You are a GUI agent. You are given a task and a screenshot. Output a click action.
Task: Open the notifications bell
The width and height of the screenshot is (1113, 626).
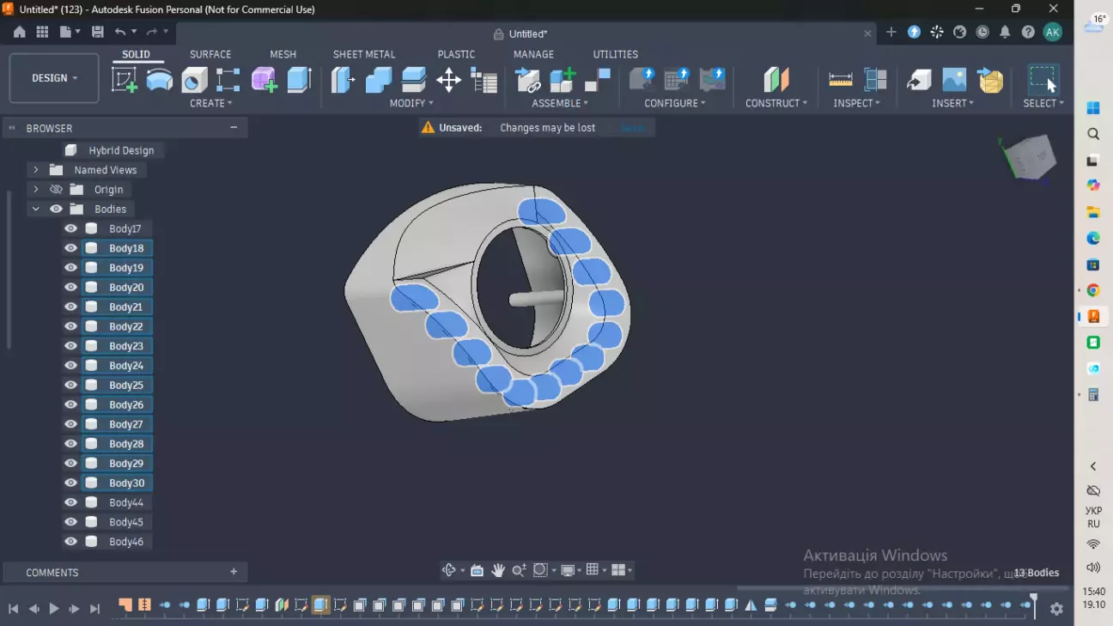pyautogui.click(x=1005, y=32)
